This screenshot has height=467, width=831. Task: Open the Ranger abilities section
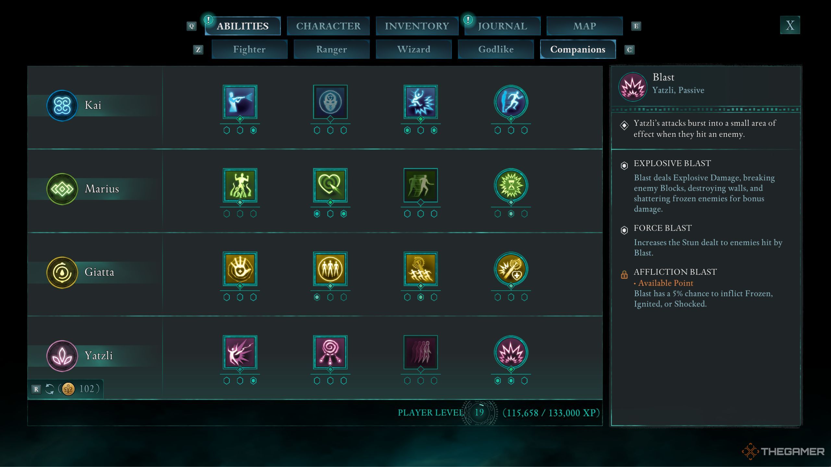[x=331, y=49]
